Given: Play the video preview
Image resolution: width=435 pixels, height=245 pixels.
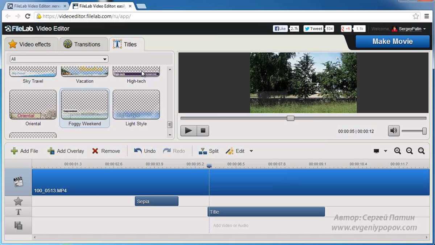Looking at the screenshot, I should point(188,131).
